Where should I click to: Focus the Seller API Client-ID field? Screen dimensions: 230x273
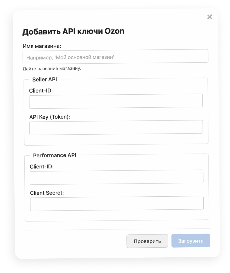click(116, 101)
